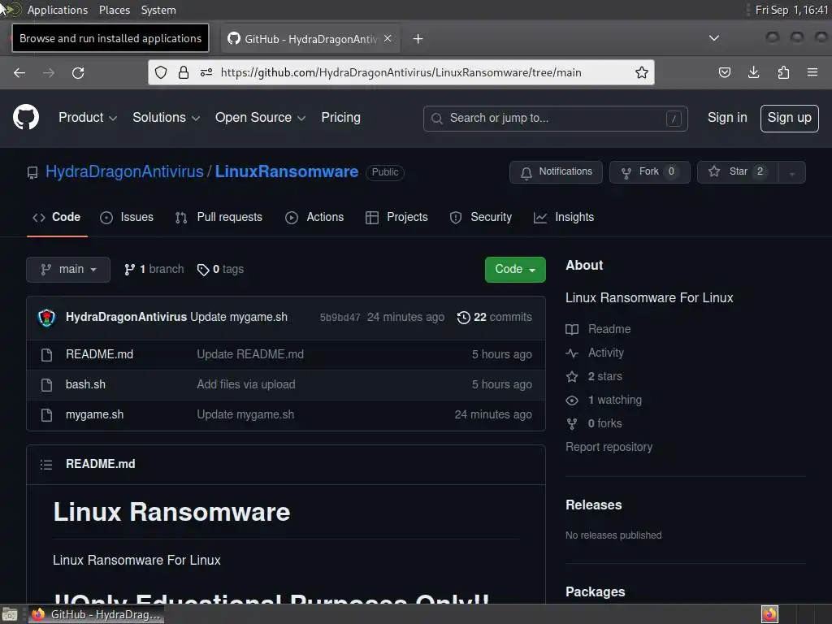Open the README.md file
The width and height of the screenshot is (832, 624).
point(99,354)
